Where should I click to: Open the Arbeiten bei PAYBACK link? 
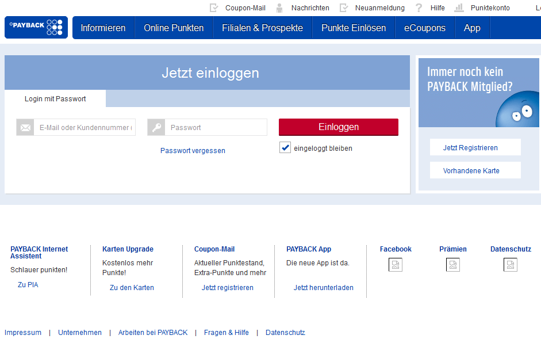(x=153, y=333)
